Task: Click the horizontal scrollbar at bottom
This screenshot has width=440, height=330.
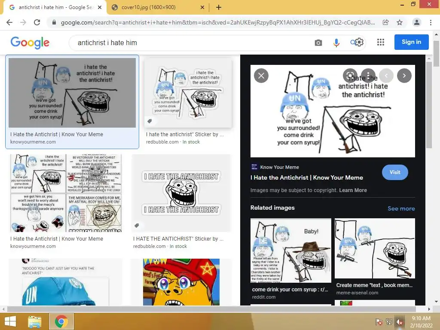Action: (x=211, y=309)
